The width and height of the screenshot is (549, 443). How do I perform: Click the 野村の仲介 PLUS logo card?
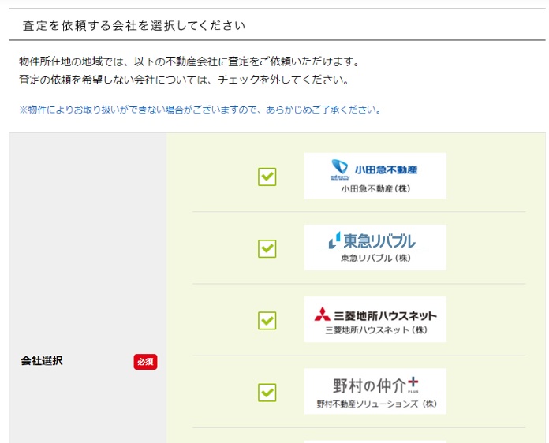(x=375, y=391)
